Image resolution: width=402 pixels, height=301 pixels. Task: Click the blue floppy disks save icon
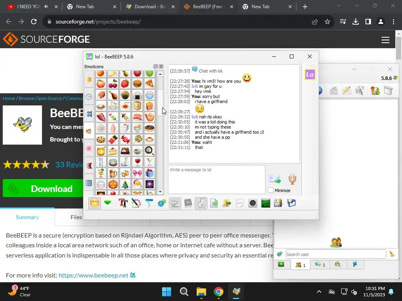pyautogui.click(x=291, y=203)
